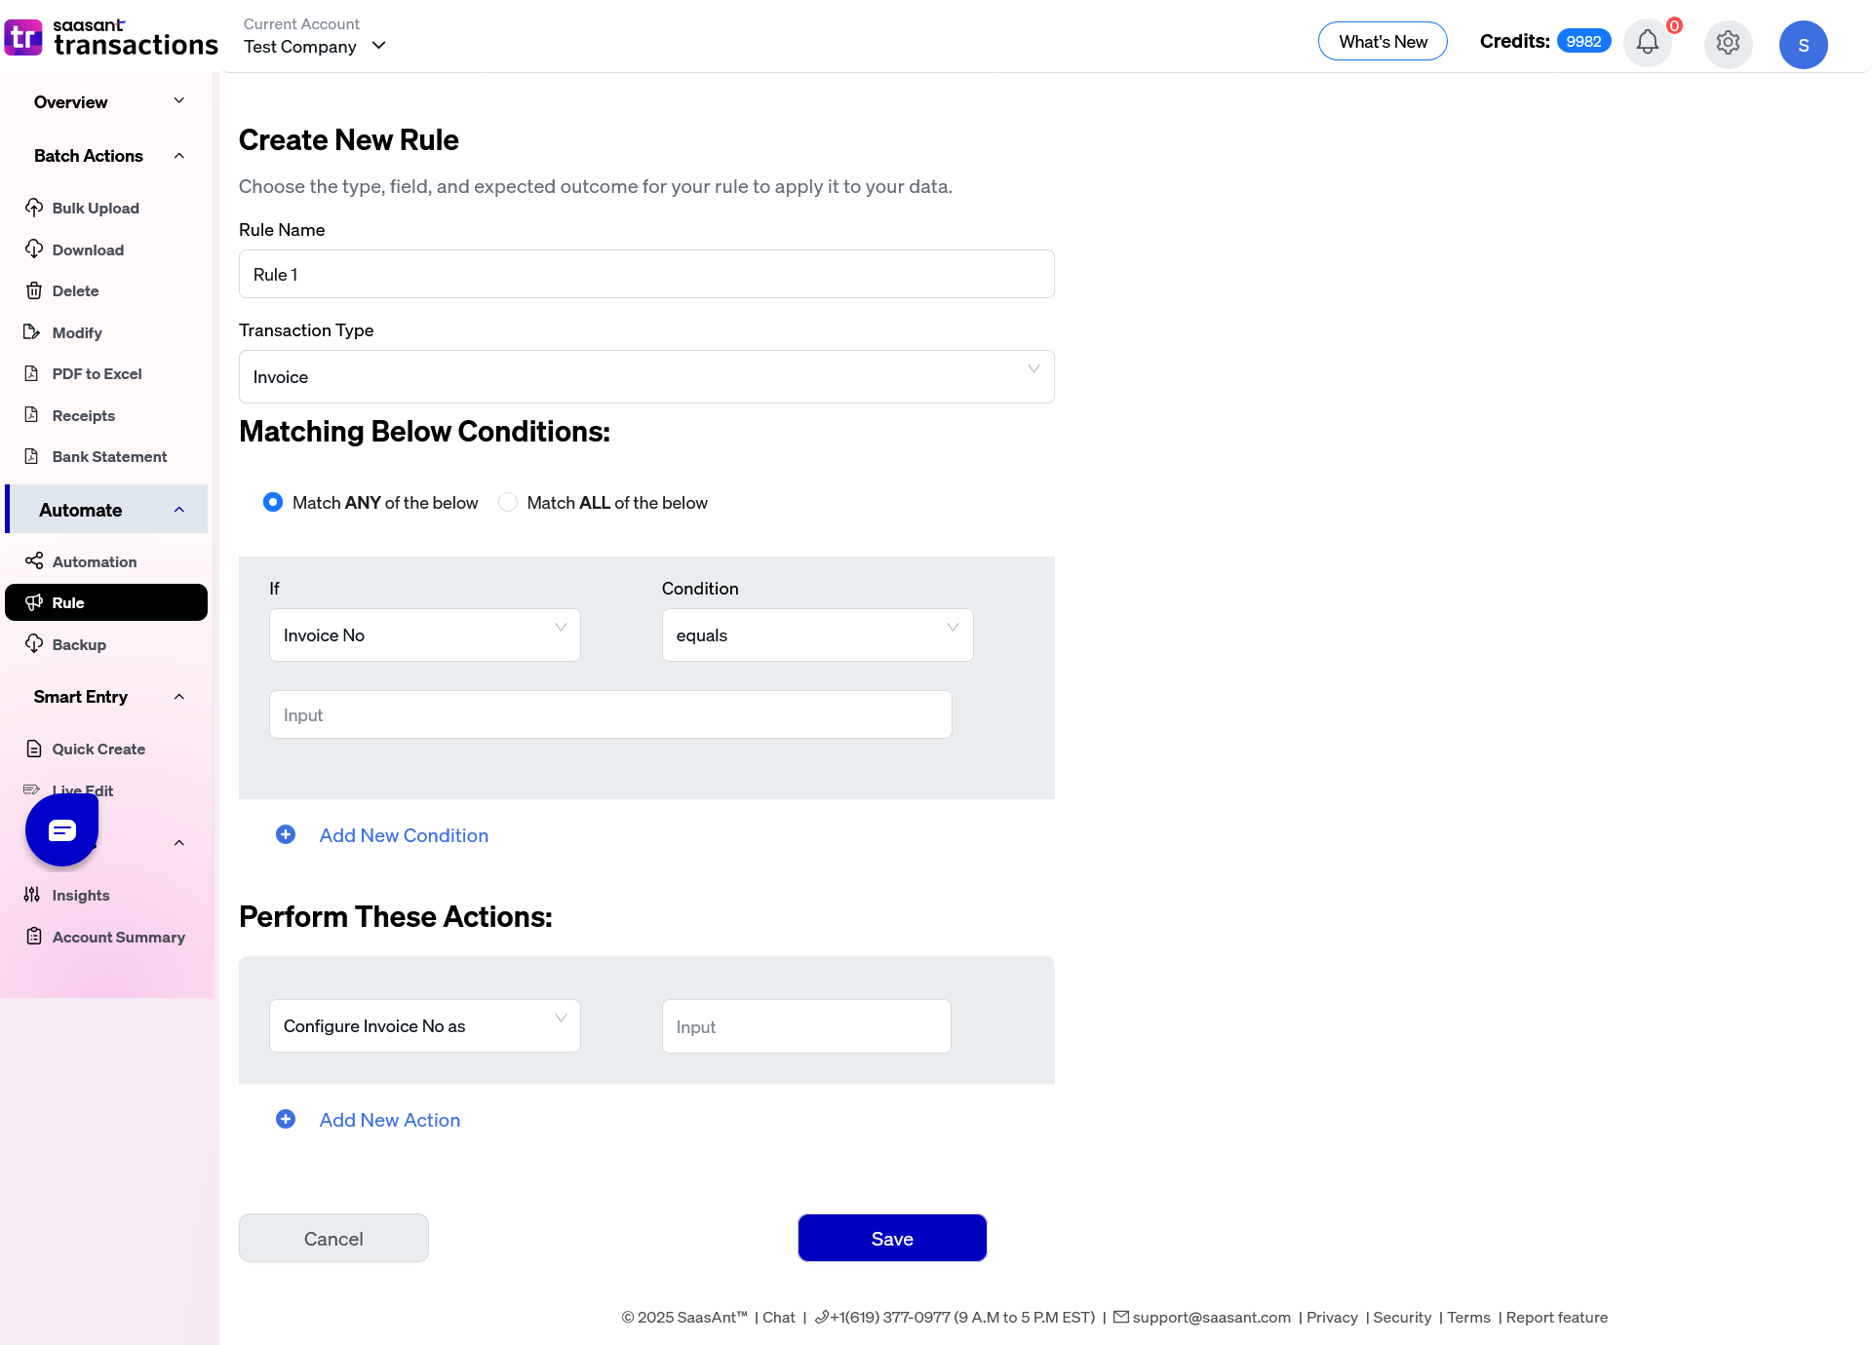Open the Condition equals dropdown
The image size is (1872, 1345).
817,635
